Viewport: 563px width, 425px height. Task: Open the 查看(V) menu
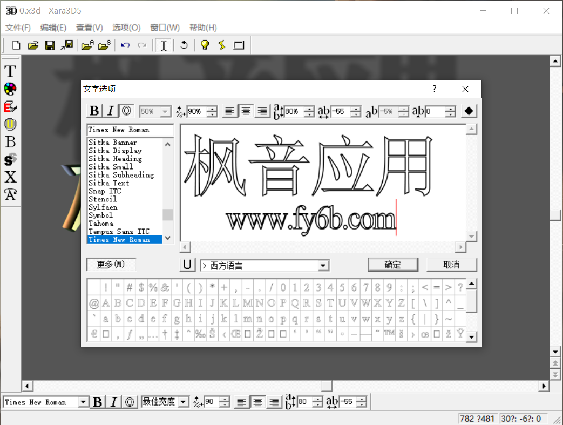(90, 28)
